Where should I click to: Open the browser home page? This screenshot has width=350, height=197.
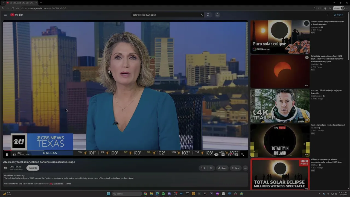[x=17, y=8]
